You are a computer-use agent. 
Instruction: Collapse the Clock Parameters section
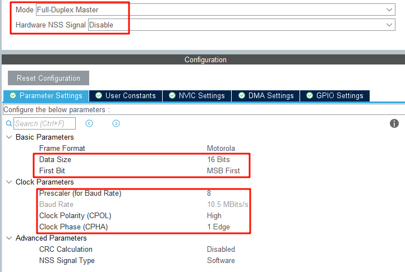(8, 182)
